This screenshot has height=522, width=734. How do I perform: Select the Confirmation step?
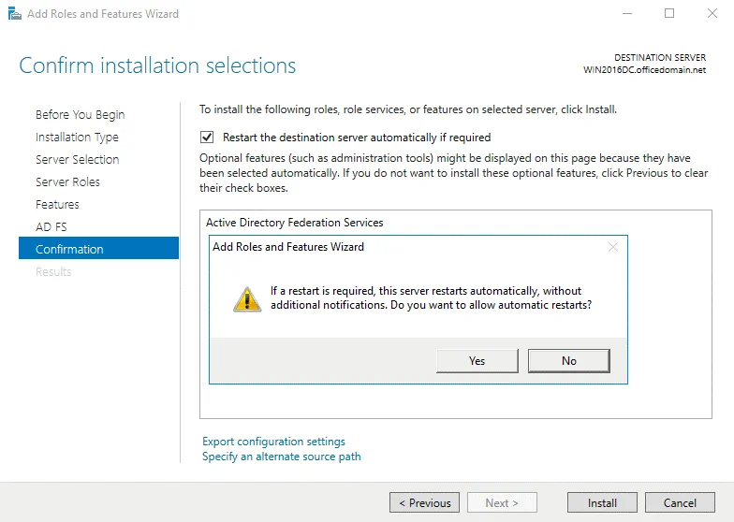tap(69, 249)
